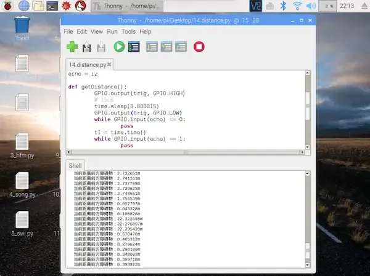The height and width of the screenshot is (276, 370).
Task: Click the Step out debug icon
Action: (181, 47)
